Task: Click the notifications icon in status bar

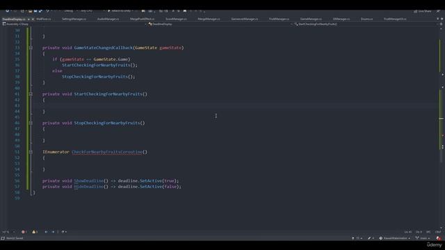Action: (439, 238)
